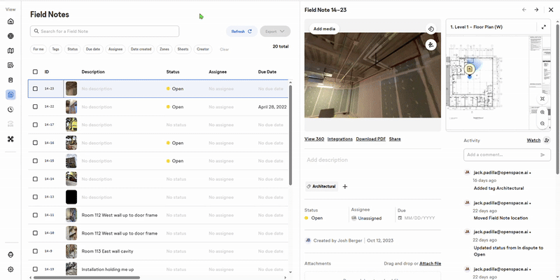Open the Assignee filter chip
The width and height of the screenshot is (560, 280).
point(115,49)
